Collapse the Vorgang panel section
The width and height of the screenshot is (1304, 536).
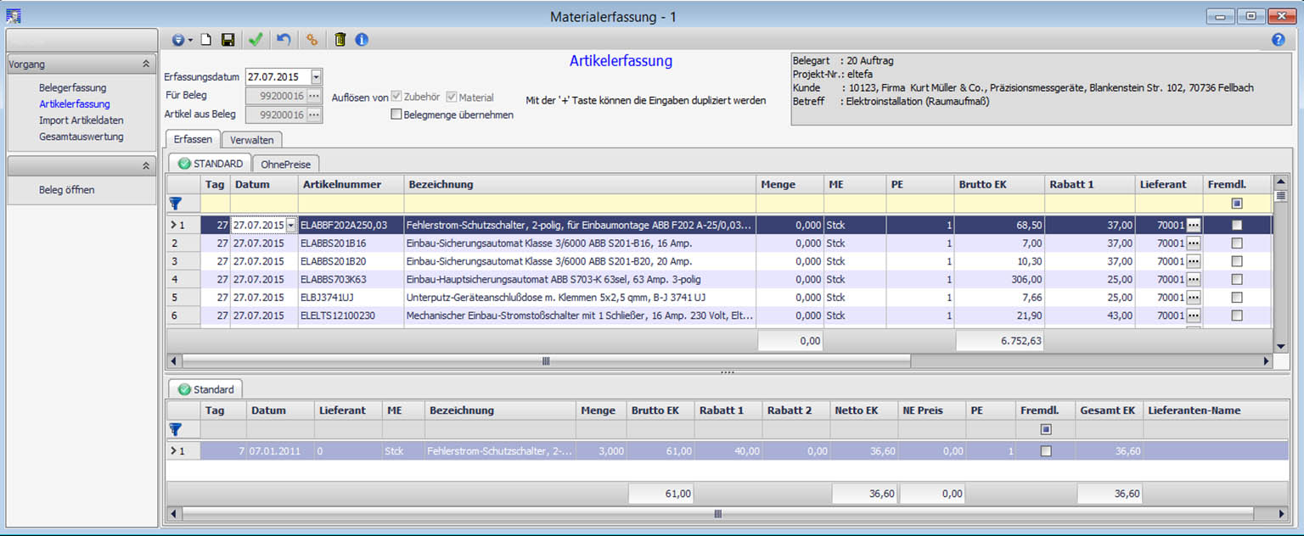(x=145, y=64)
